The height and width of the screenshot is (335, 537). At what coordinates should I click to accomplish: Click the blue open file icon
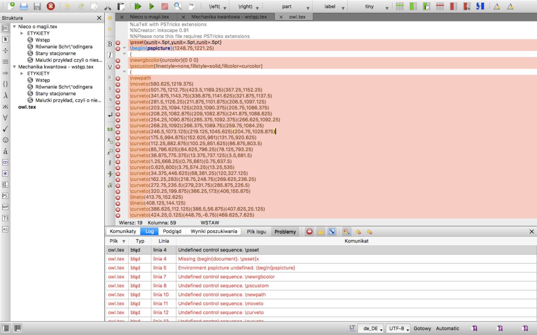24,6
